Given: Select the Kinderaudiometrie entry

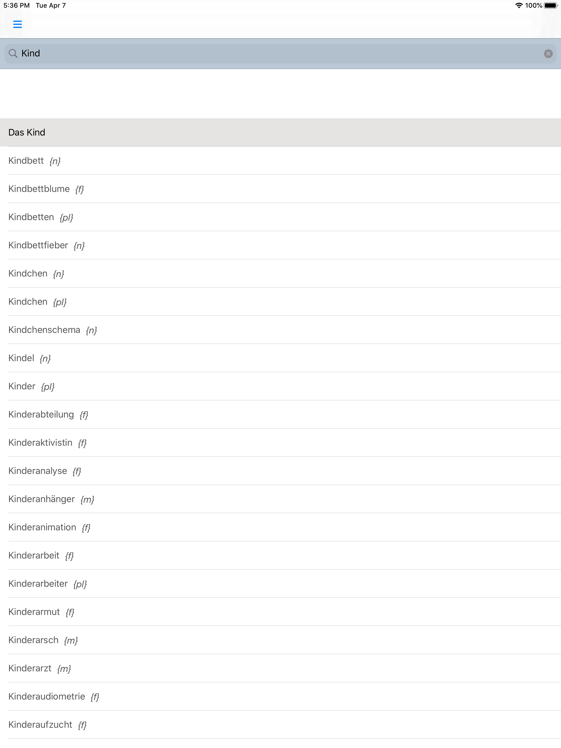Looking at the screenshot, I should pyautogui.click(x=46, y=696).
